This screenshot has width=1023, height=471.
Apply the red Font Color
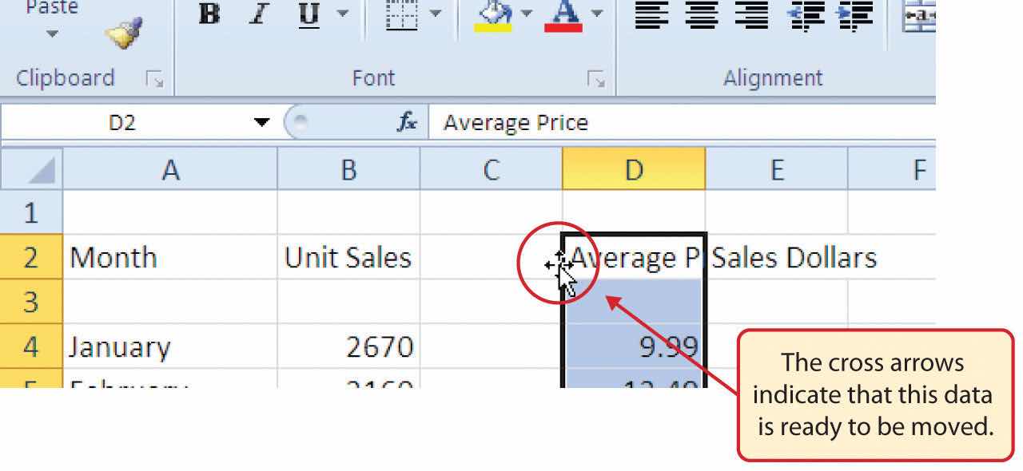(x=563, y=16)
